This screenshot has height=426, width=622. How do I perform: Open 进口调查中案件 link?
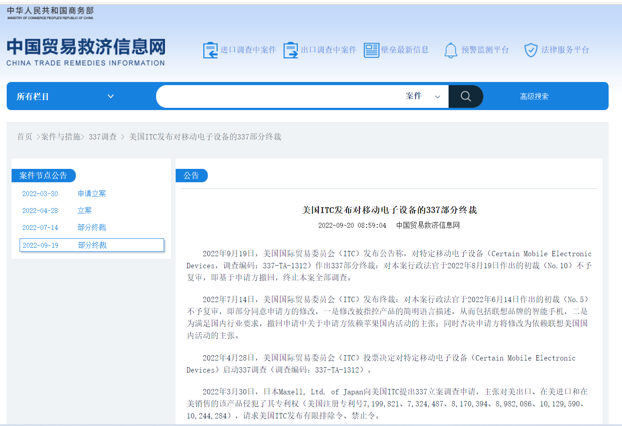coord(248,50)
